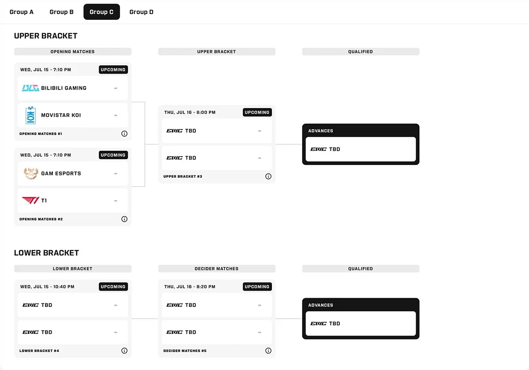
Task: Switch to the Group B tab
Action: click(62, 12)
